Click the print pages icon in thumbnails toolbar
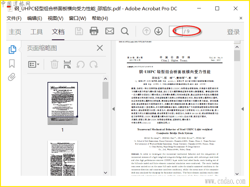 67,65
